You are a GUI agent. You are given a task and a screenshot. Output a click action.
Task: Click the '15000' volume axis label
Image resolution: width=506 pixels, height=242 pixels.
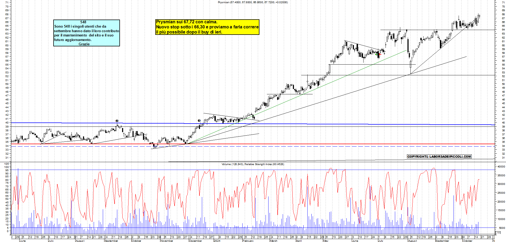coord(501,210)
